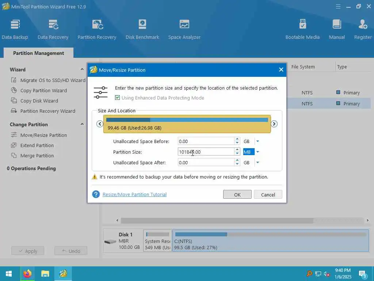The width and height of the screenshot is (374, 281).
Task: Confirm with the OK button
Action: pos(237,195)
